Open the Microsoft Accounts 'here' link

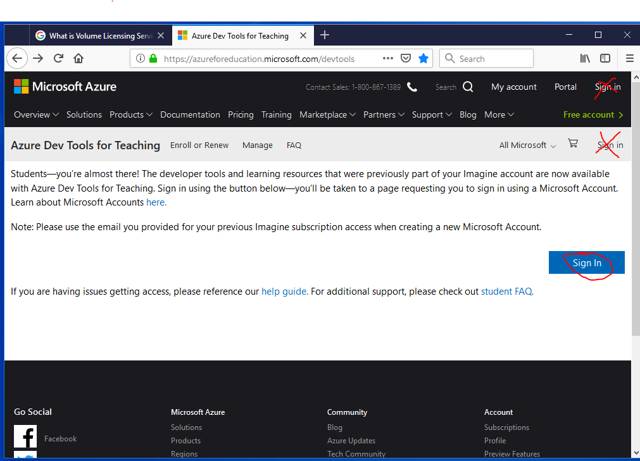click(156, 202)
